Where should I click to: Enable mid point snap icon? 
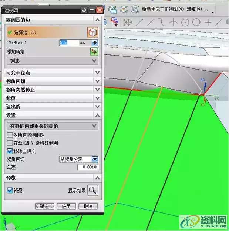point(151,22)
